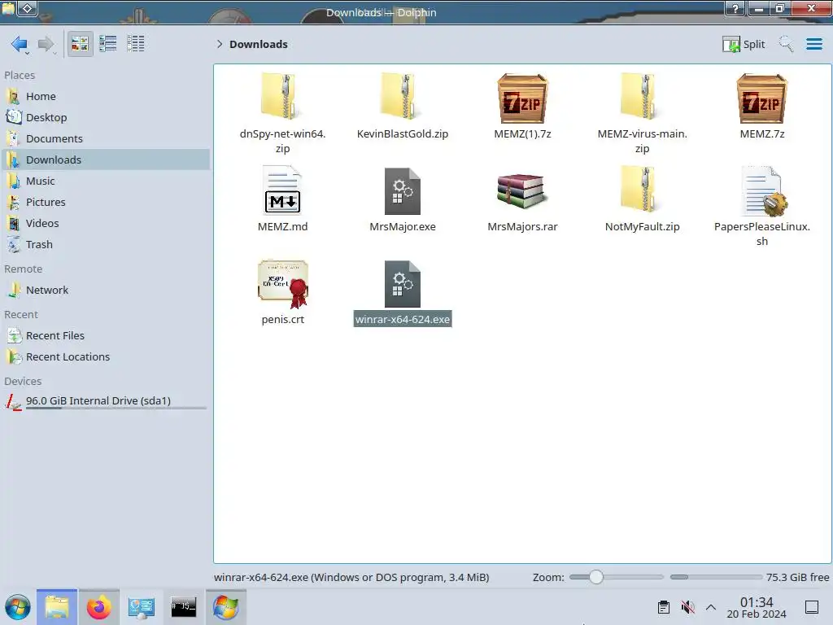Image resolution: width=833 pixels, height=625 pixels.
Task: Open Home in Places
Action: 107,96
